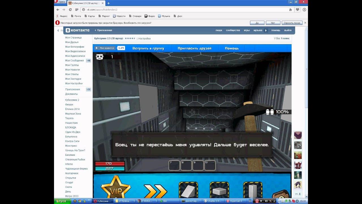Image resolution: width=362 pixels, height=204 pixels.
Task: Open Мои Друзья in sidebar
Action: pos(72,42)
